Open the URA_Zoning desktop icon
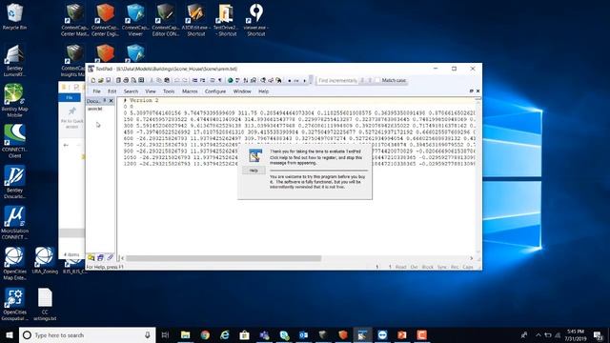 pyautogui.click(x=45, y=260)
